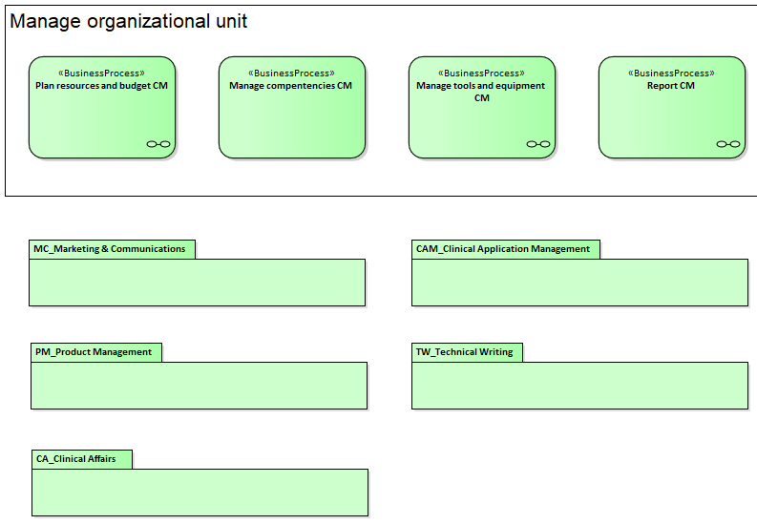The width and height of the screenshot is (757, 525).
Task: Select the Product Management package body area
Action: click(x=199, y=386)
